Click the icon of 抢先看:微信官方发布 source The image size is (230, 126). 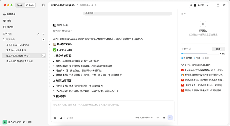(182, 75)
